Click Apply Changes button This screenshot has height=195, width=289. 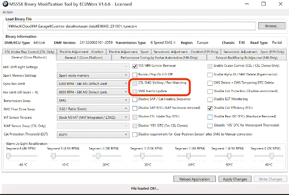(x=235, y=179)
